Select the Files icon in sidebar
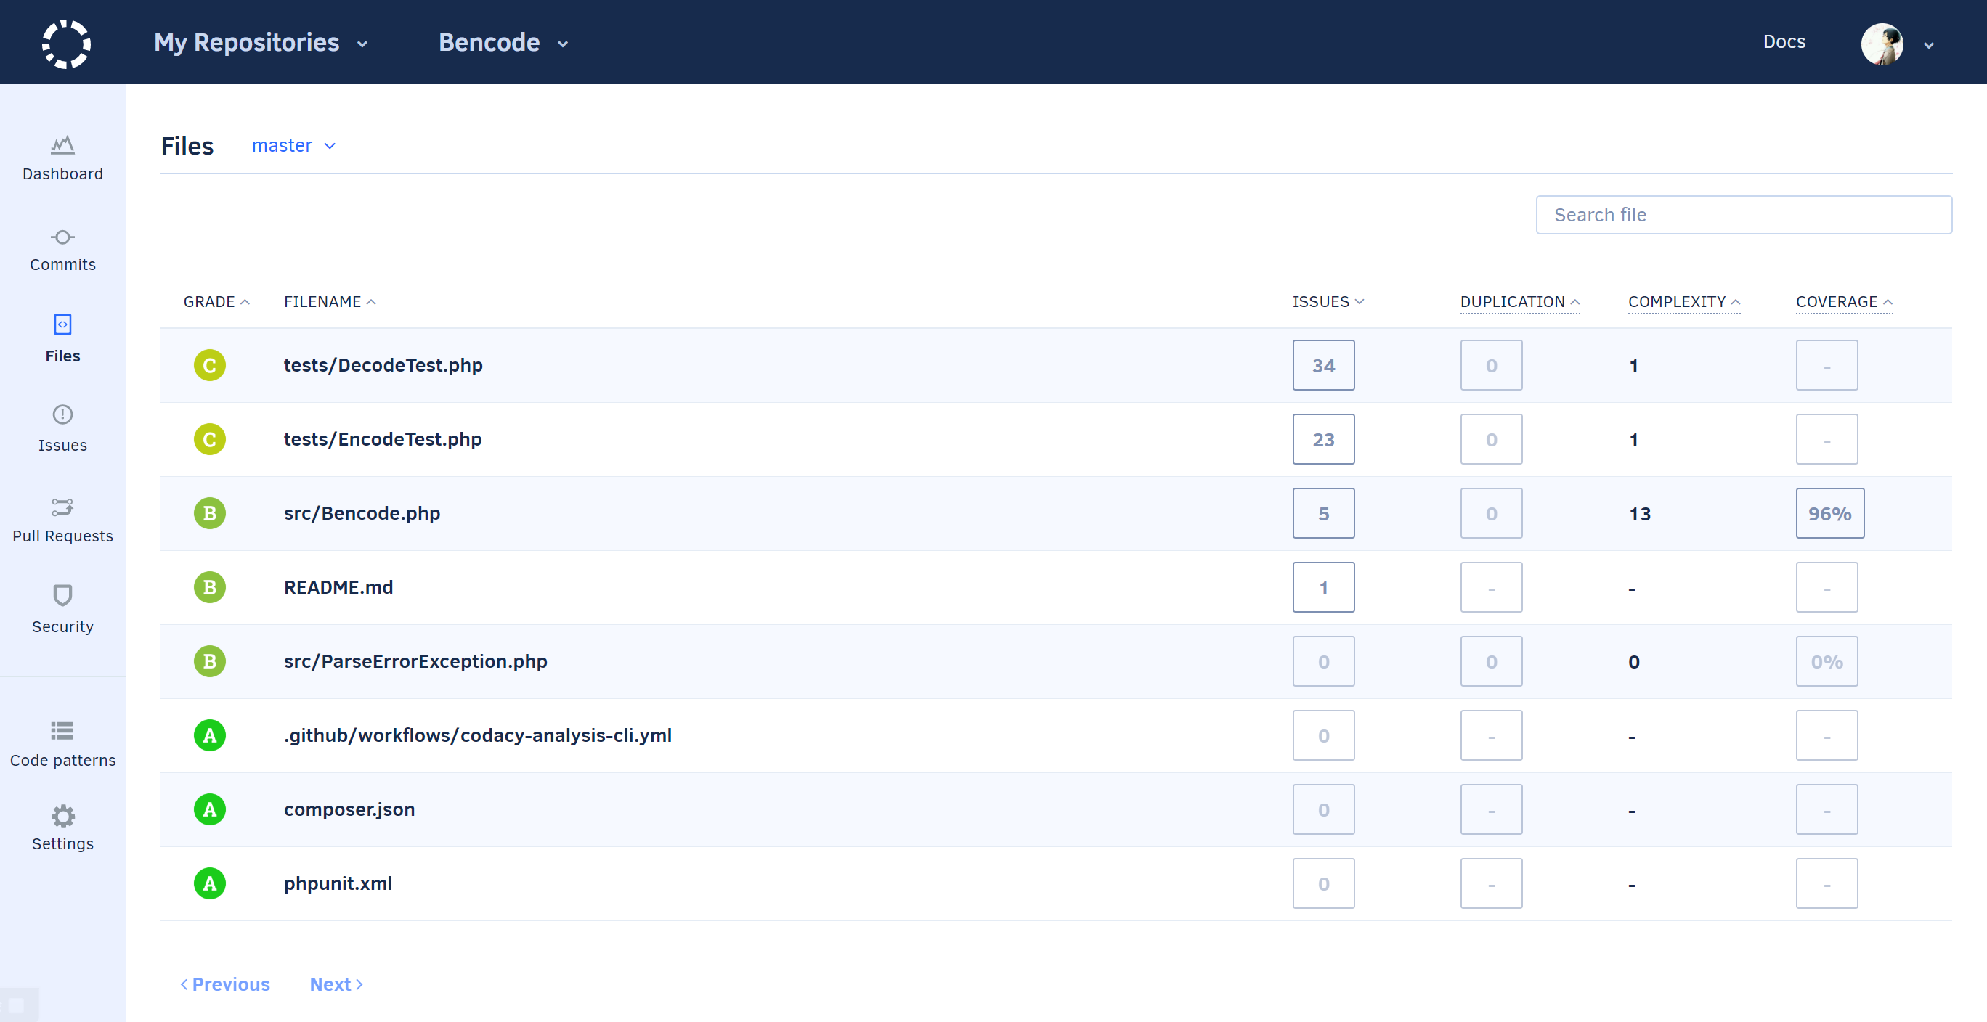 [x=62, y=324]
